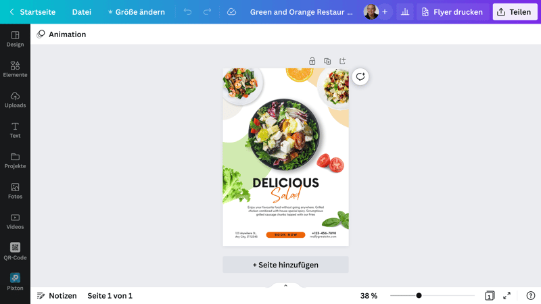Click the comment refresh bubble beside flyer
Image resolution: width=541 pixels, height=304 pixels.
tap(360, 76)
